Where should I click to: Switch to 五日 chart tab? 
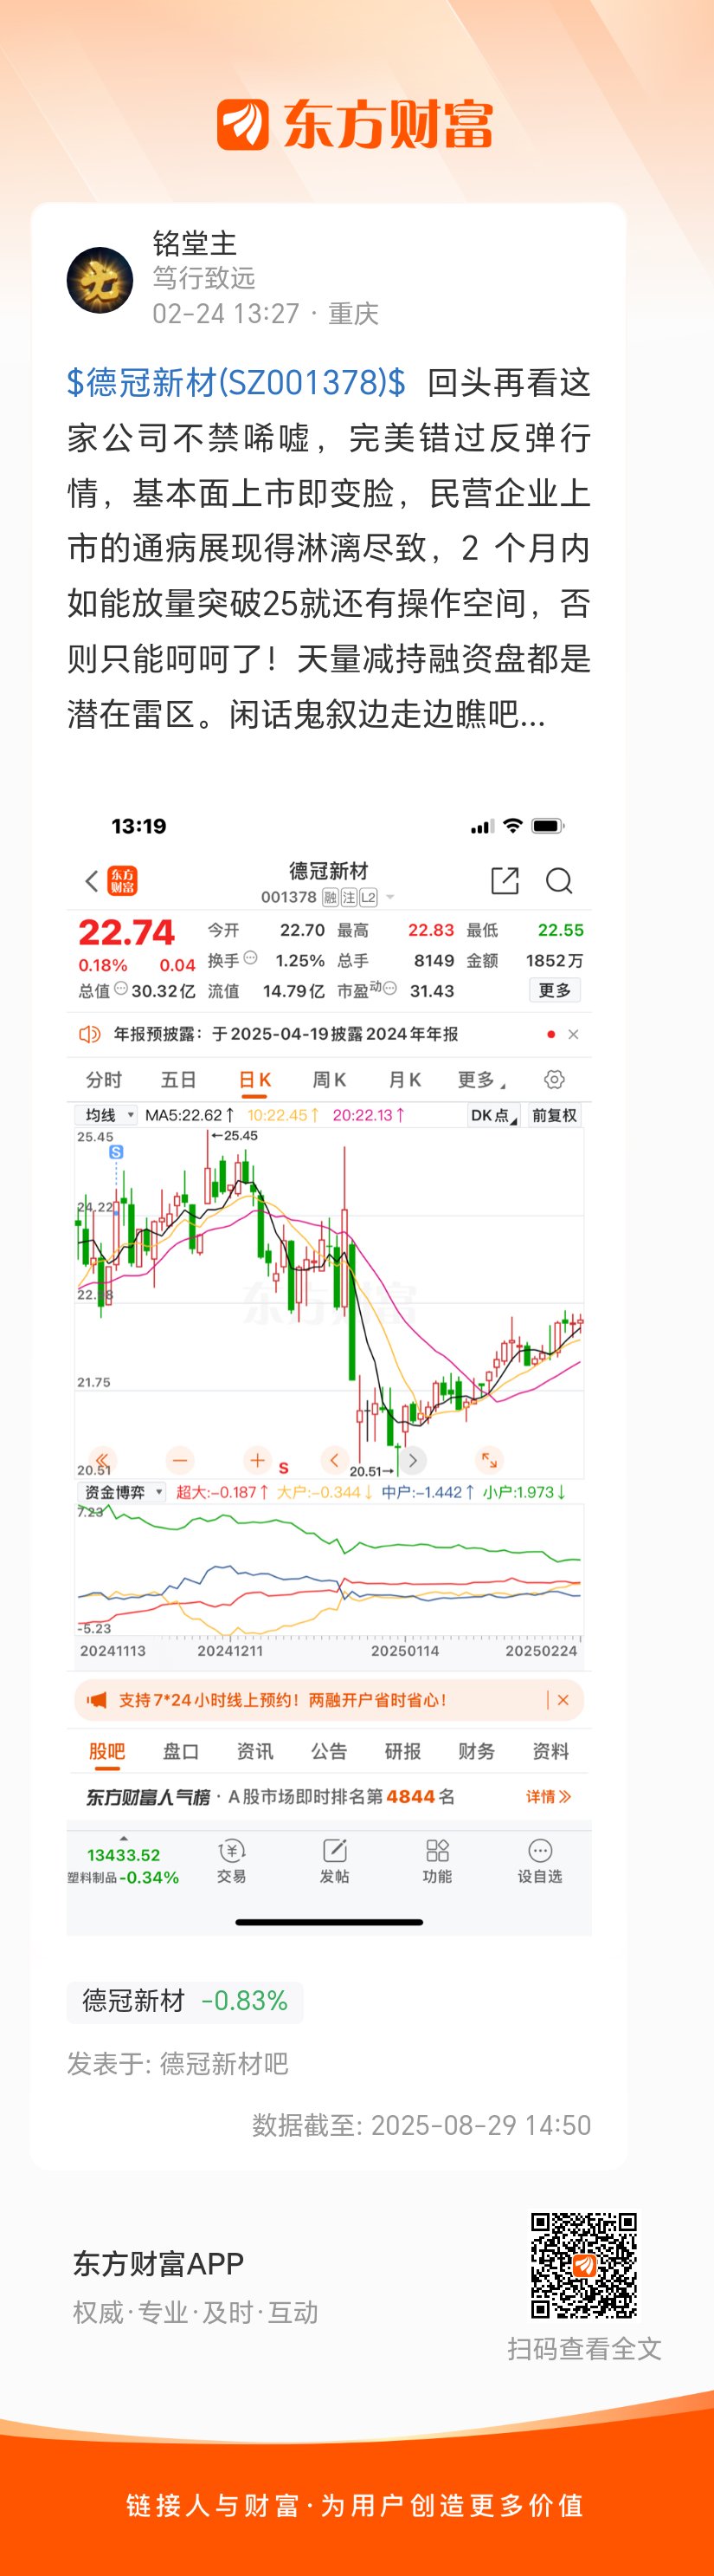tap(179, 1080)
